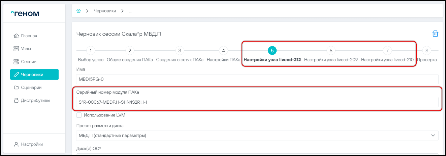Open Главная in the sidebar
The width and height of the screenshot is (446, 156).
pos(29,36)
